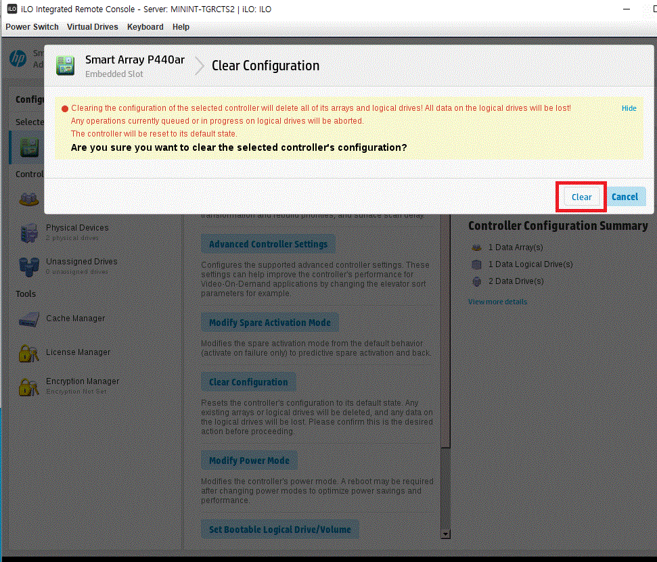Click '1 Data Logical Drive(s)' text
The width and height of the screenshot is (657, 562).
click(530, 264)
